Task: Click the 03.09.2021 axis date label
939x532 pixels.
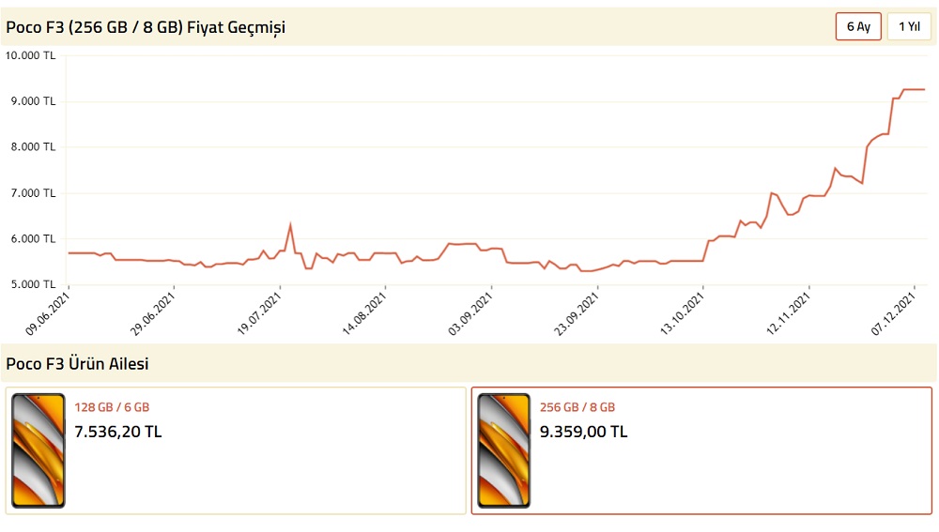Action: 470,312
